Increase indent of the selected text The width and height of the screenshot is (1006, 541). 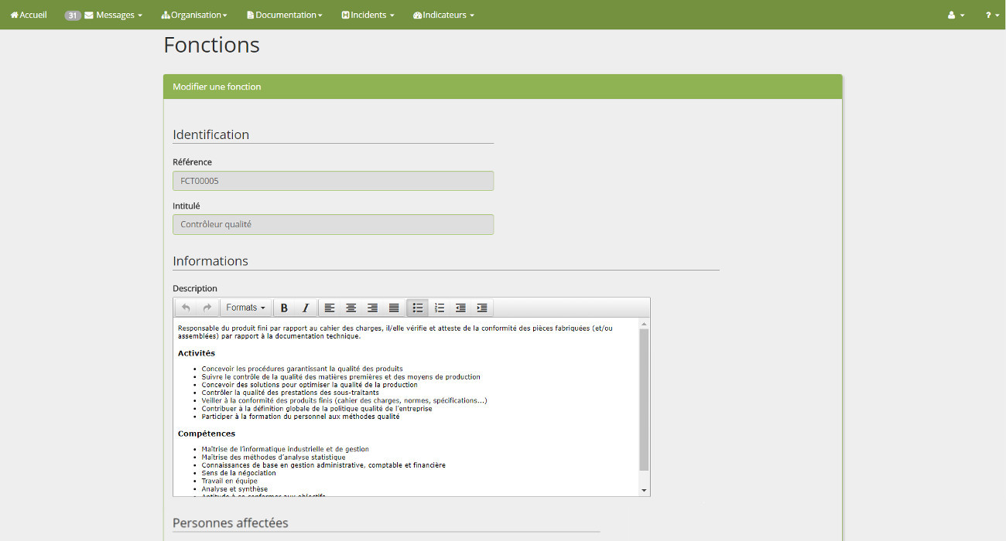[482, 308]
